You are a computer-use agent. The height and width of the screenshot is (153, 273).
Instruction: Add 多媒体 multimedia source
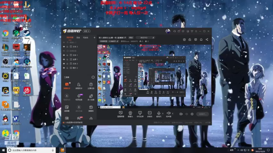[x=149, y=114]
